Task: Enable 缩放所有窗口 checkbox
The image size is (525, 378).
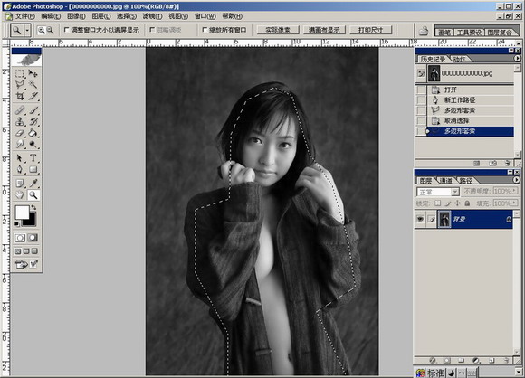Action: click(205, 30)
